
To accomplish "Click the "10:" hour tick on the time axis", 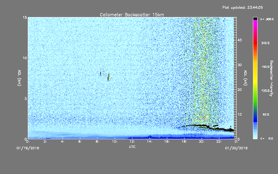I will (115, 142).
